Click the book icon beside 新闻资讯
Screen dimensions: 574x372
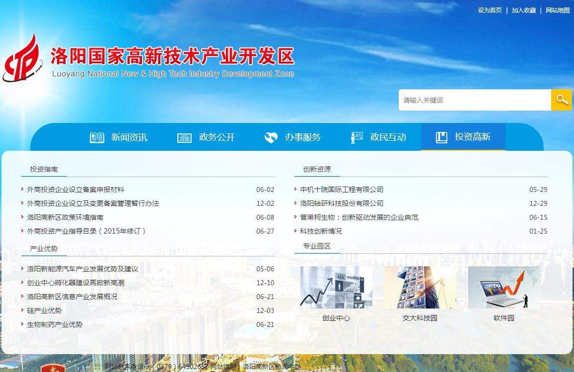tap(97, 137)
